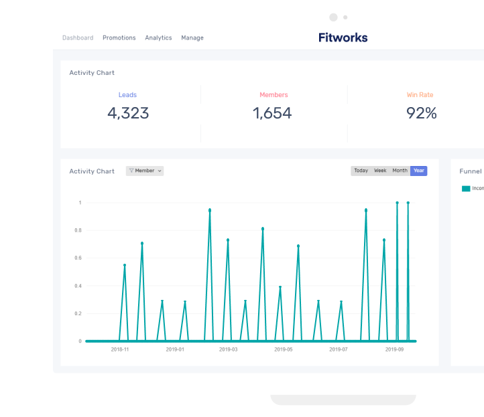Click the 2019-07 axis label
The height and width of the screenshot is (417, 484).
[339, 349]
